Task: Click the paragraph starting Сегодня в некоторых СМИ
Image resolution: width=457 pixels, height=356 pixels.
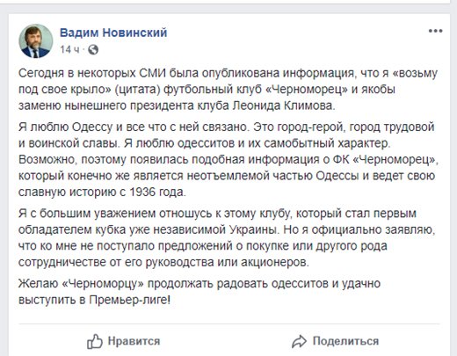Action: [228, 89]
